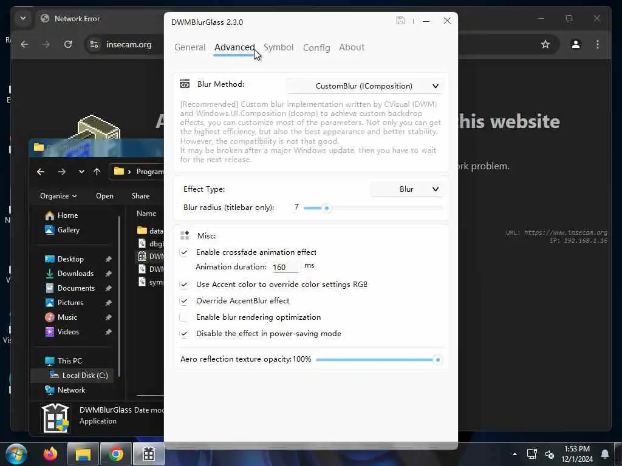Enable blur rendering optimization
This screenshot has height=466, width=622.
point(184,317)
